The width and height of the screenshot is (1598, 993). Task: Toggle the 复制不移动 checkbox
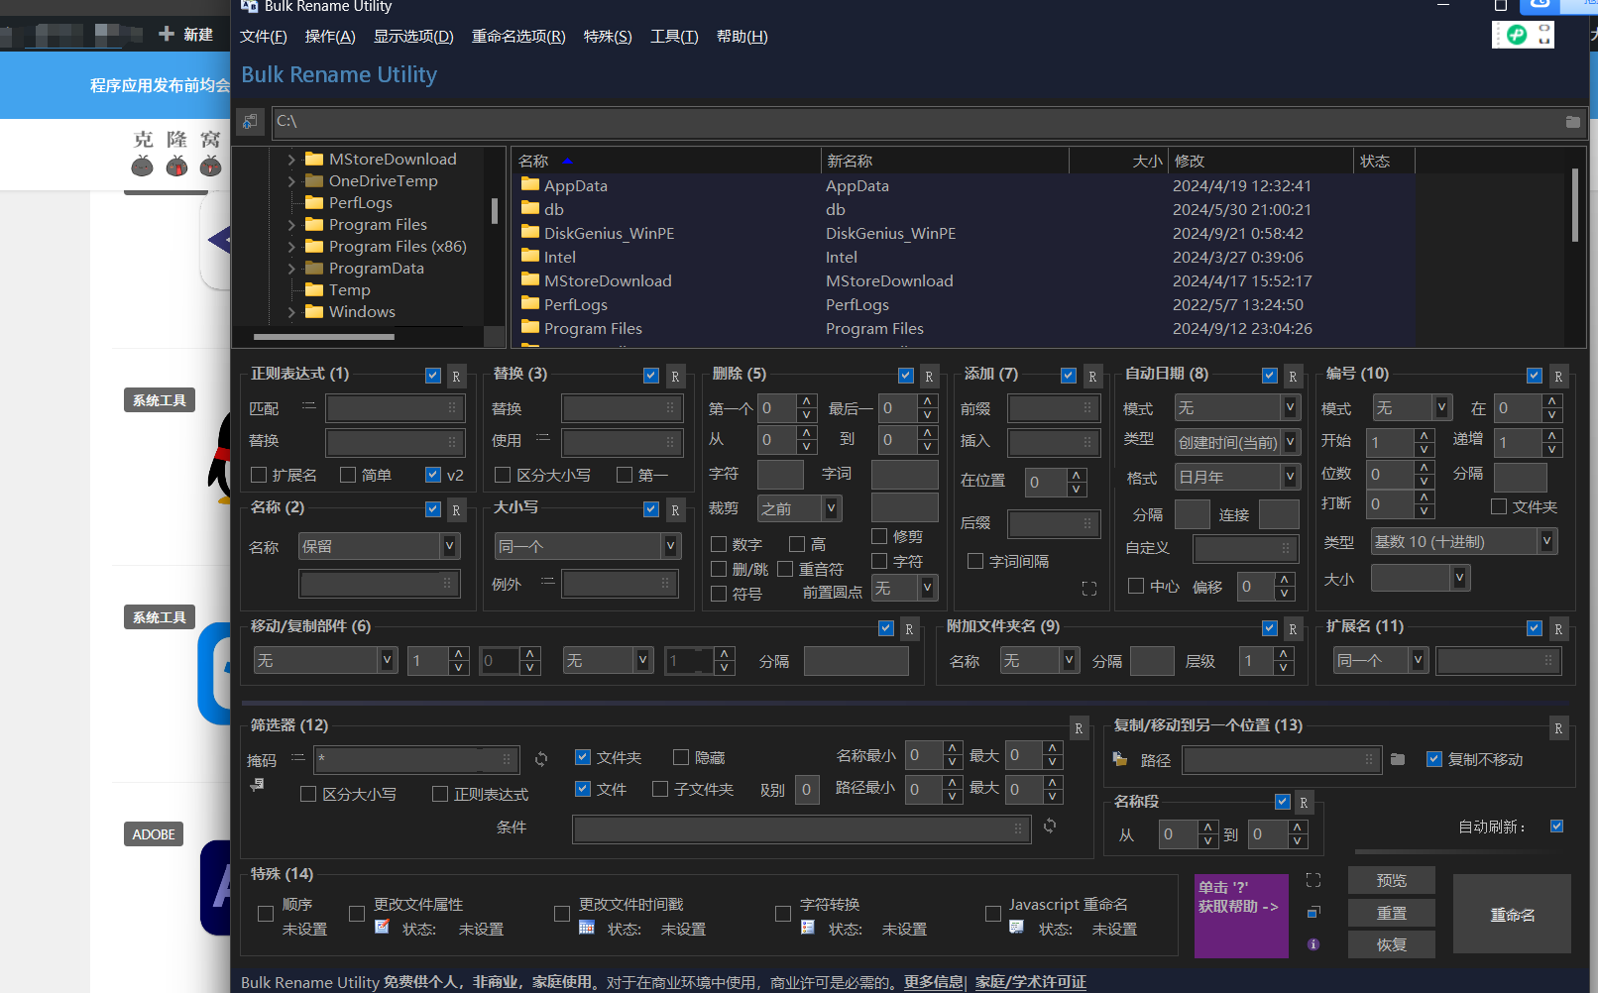(1433, 759)
